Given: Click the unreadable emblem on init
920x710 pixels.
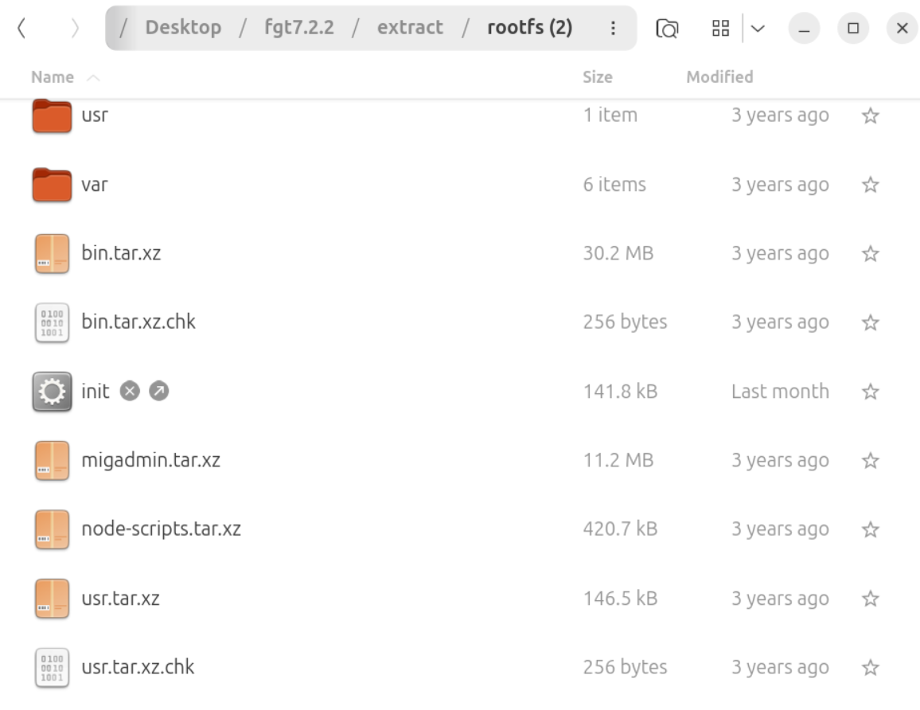Looking at the screenshot, I should pyautogui.click(x=130, y=391).
